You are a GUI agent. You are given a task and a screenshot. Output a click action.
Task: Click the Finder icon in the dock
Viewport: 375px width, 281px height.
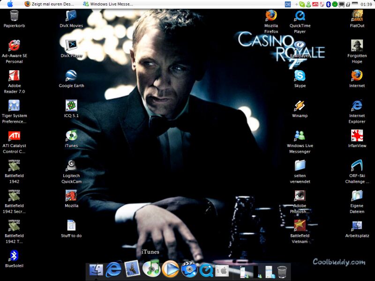(96, 270)
